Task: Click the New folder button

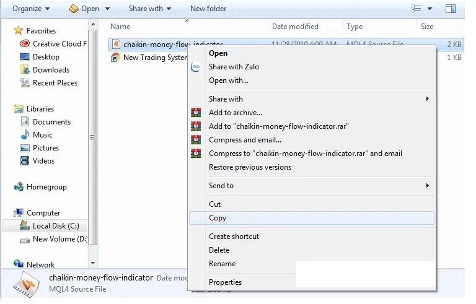Action: point(208,9)
